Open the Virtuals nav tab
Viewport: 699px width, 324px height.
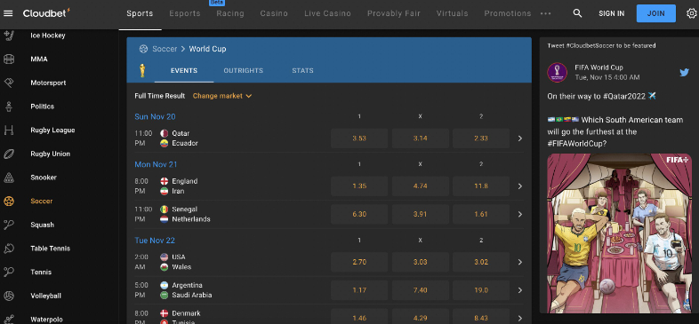(452, 13)
